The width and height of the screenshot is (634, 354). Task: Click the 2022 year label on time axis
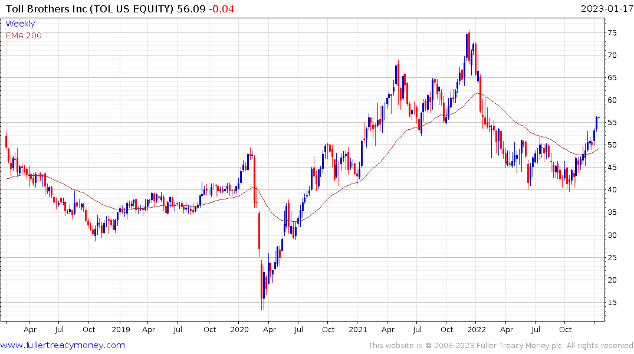click(477, 330)
